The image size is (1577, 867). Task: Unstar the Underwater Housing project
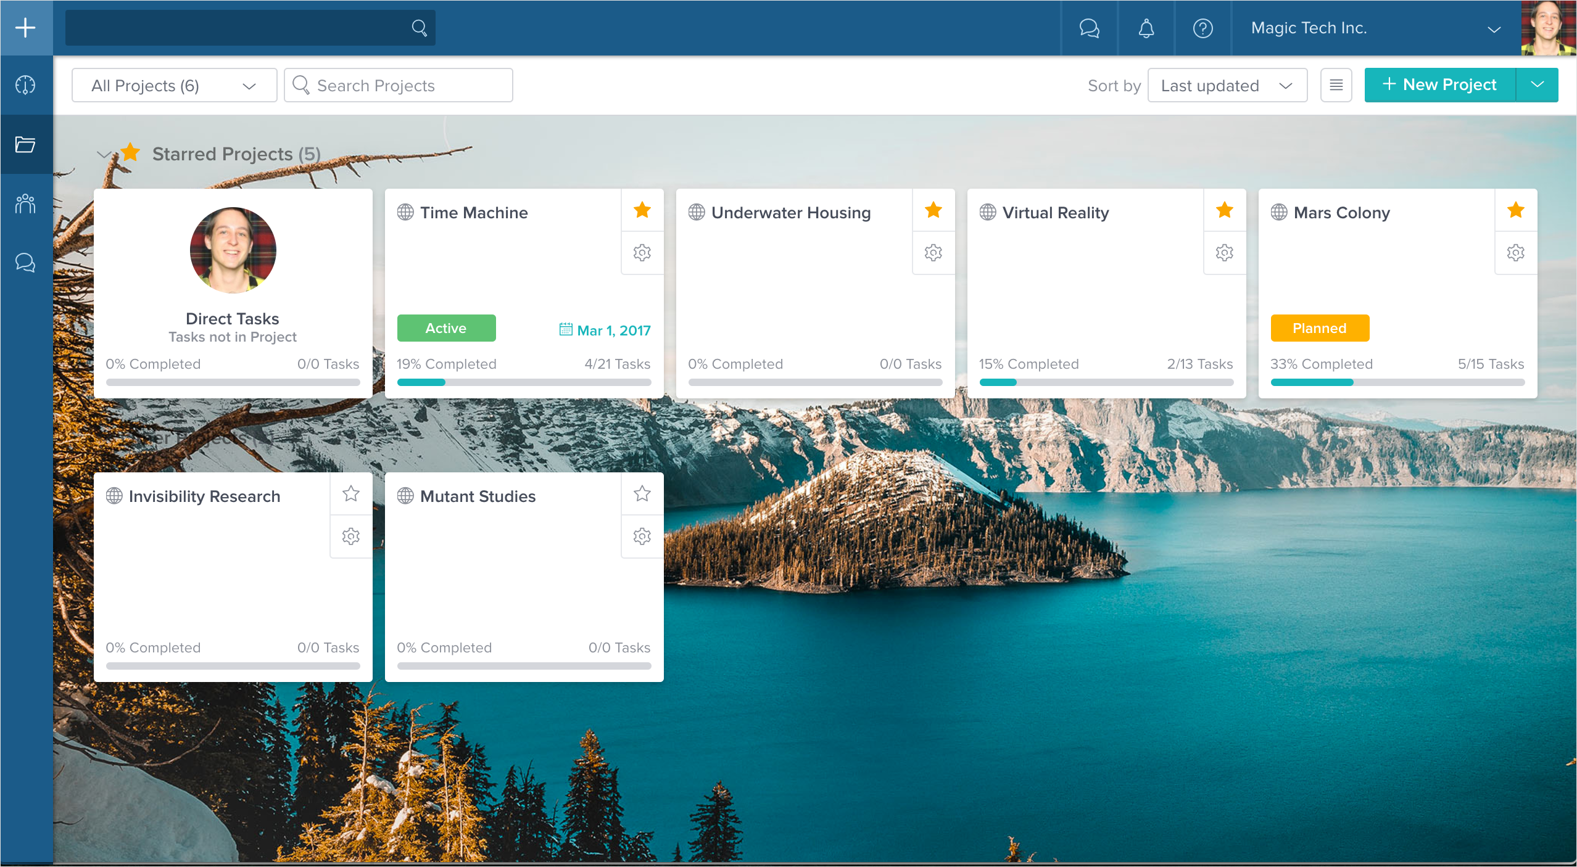[933, 210]
